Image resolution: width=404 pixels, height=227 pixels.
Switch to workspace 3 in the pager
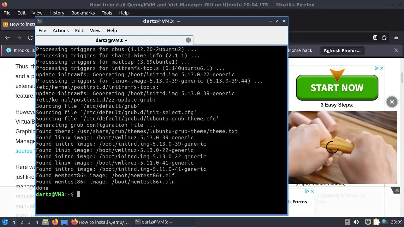[x=29, y=222]
